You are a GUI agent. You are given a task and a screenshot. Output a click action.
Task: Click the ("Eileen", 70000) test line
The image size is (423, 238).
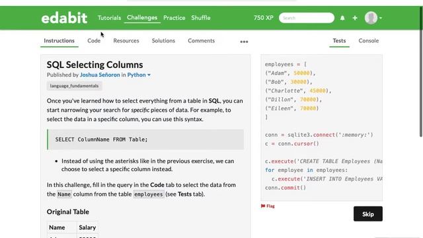292,108
